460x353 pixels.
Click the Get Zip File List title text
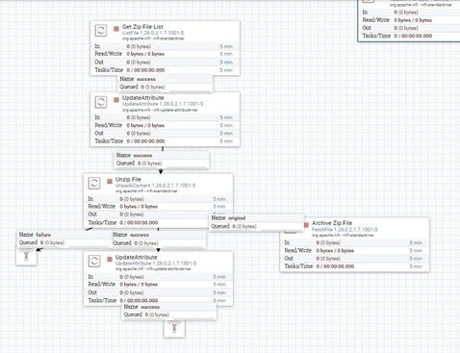pos(142,27)
